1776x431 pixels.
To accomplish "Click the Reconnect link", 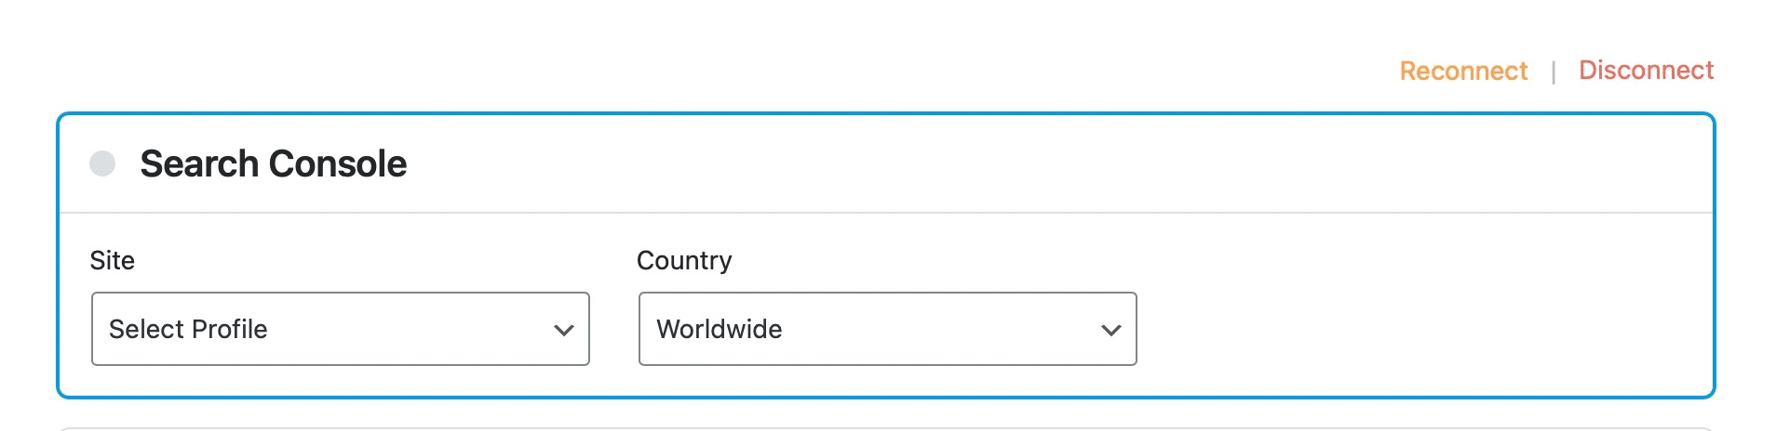I will point(1463,72).
